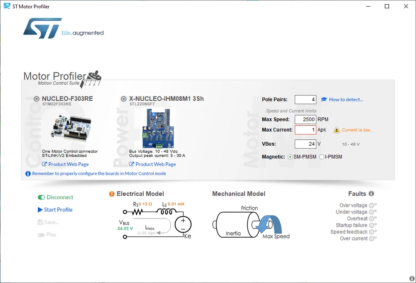Click the Friction label on motor drawing
The height and width of the screenshot is (283, 416).
click(x=249, y=208)
